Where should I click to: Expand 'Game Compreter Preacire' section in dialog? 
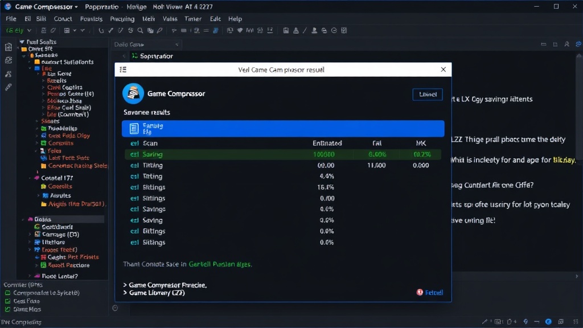tap(125, 285)
